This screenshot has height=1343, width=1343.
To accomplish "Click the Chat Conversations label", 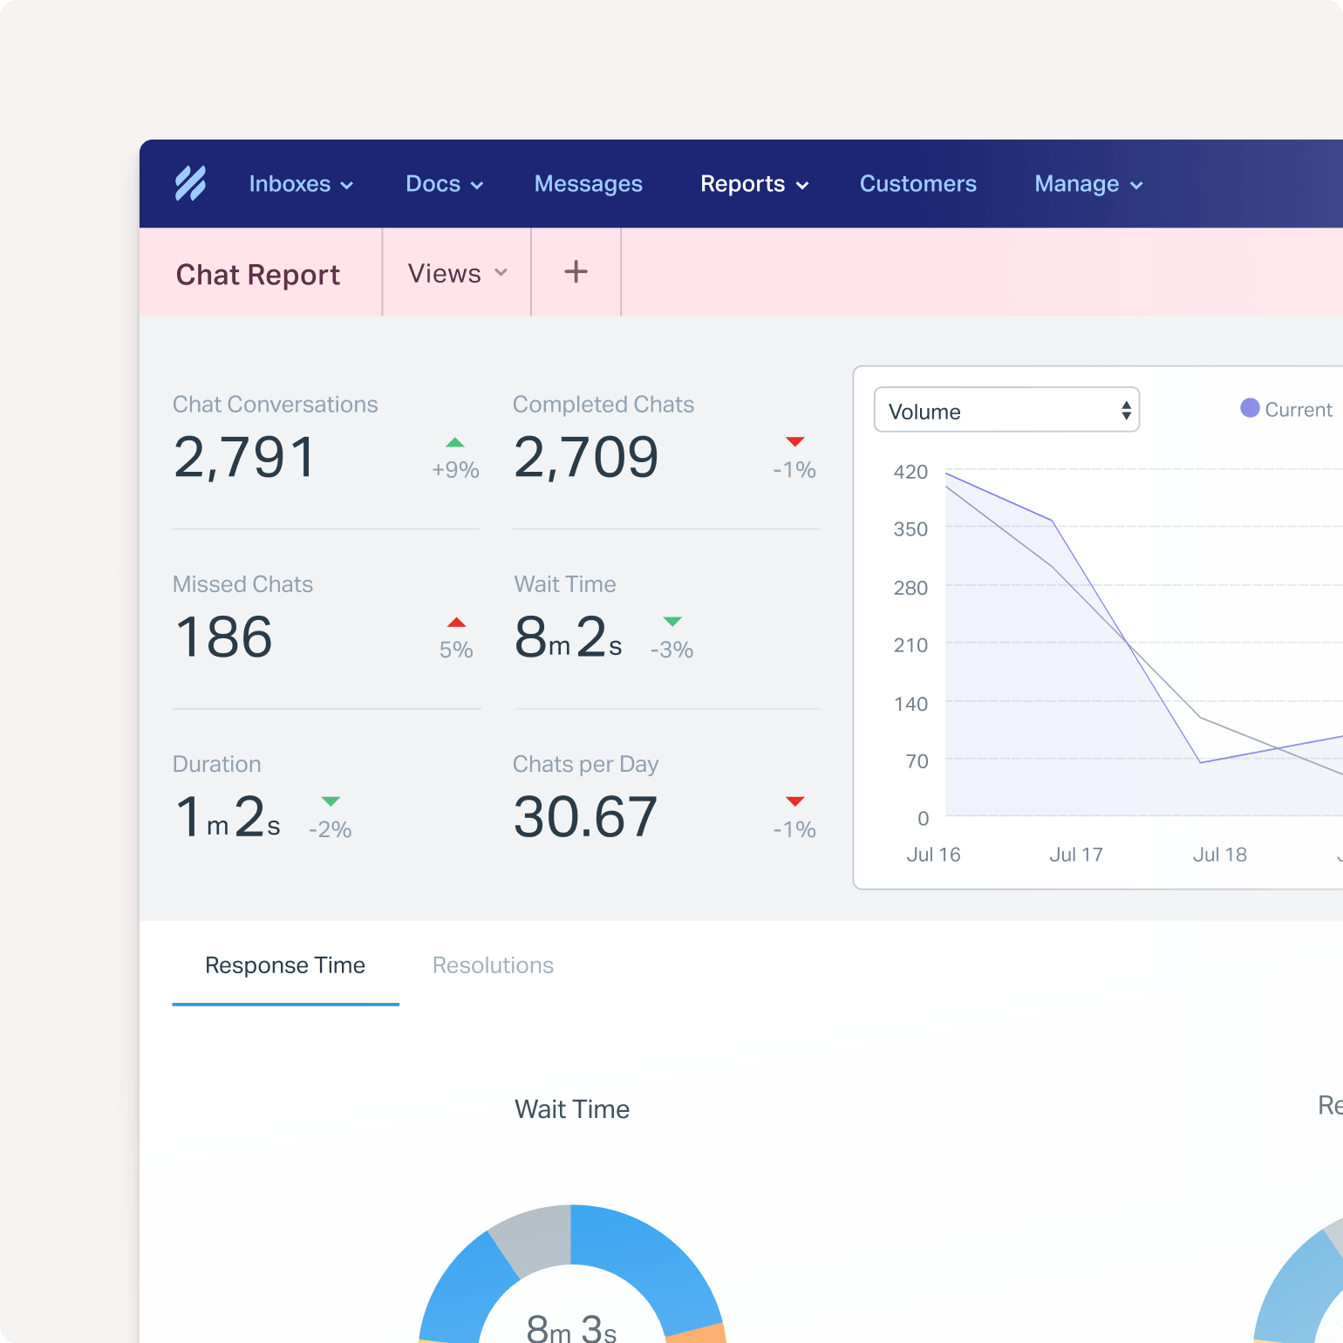I will (x=275, y=405).
